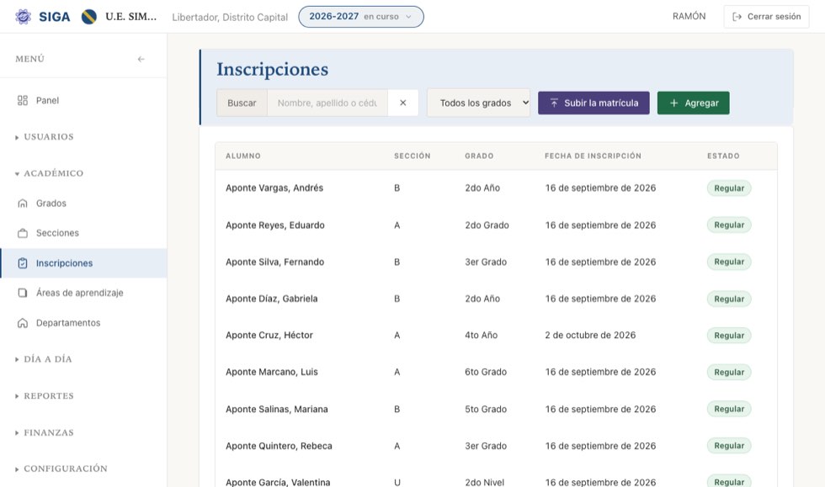The image size is (825, 487).
Task: Select student Aponte Reyes, Eduardo
Action: tap(275, 225)
